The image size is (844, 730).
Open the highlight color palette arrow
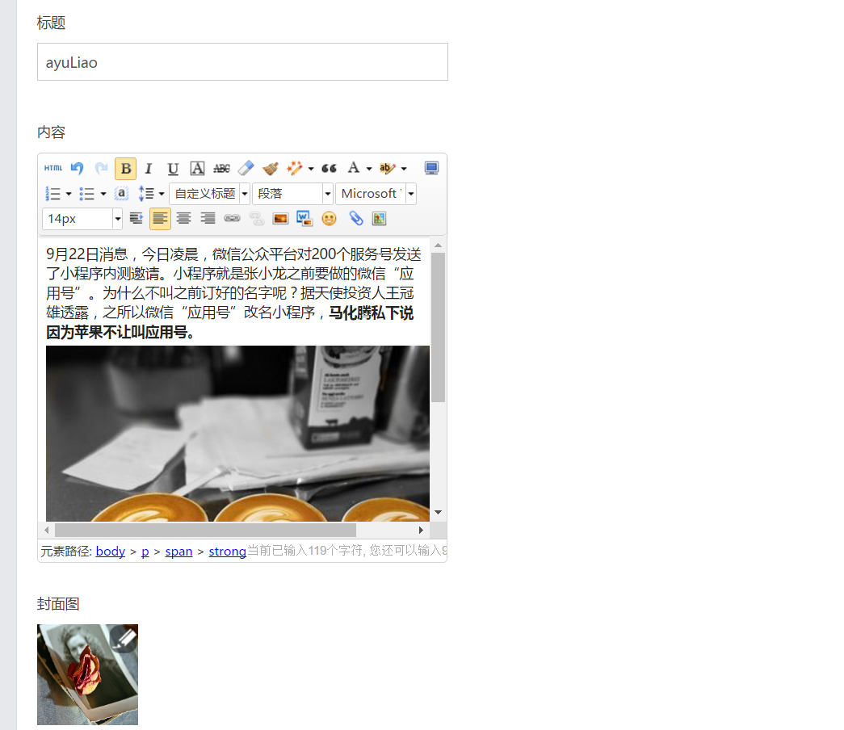click(404, 169)
